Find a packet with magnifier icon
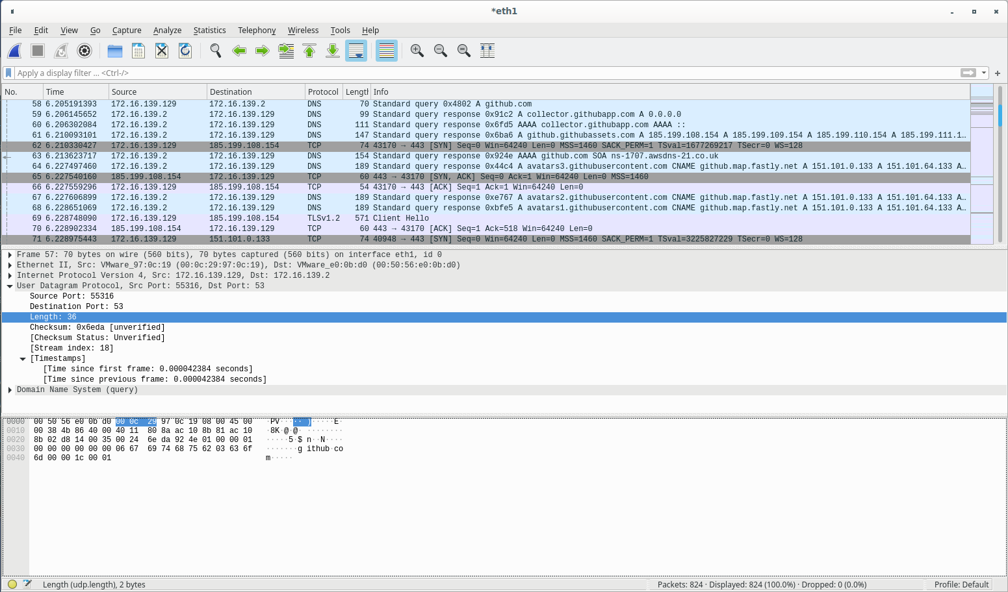The height and width of the screenshot is (592, 1008). [216, 51]
